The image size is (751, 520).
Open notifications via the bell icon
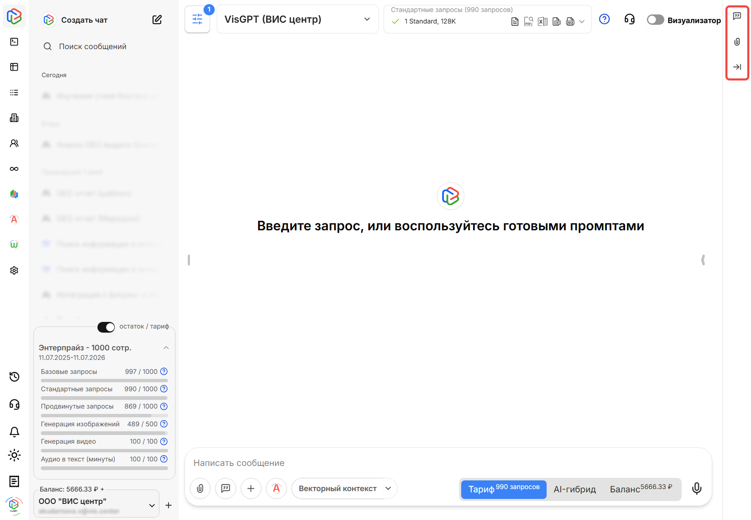14,431
